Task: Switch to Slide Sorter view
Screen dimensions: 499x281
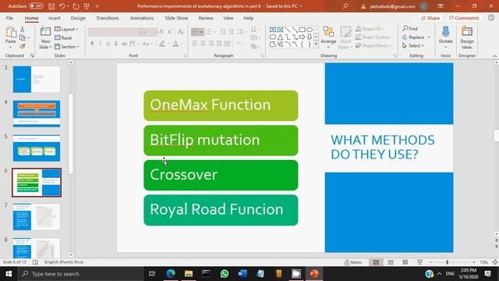Action: (391, 262)
